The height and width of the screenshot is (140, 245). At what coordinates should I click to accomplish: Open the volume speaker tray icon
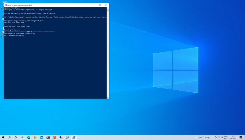coord(222,138)
